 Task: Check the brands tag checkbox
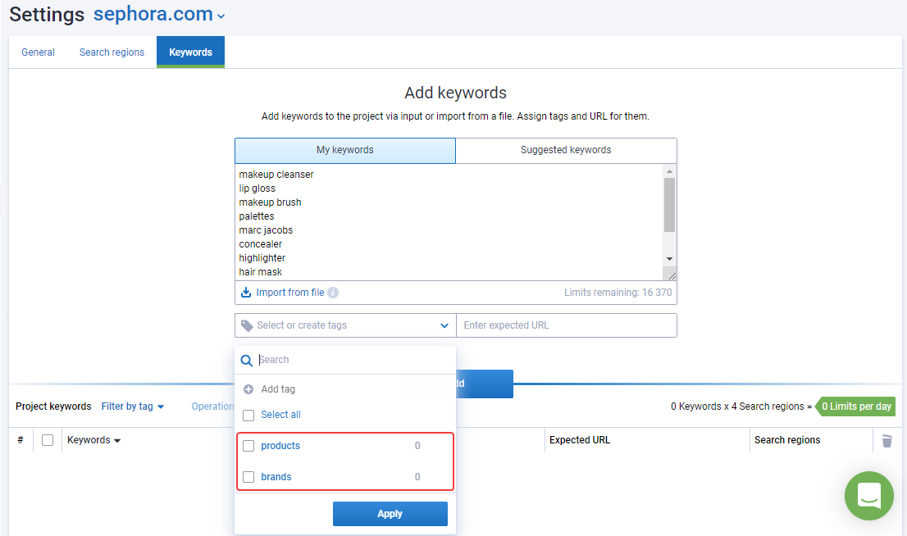click(248, 477)
